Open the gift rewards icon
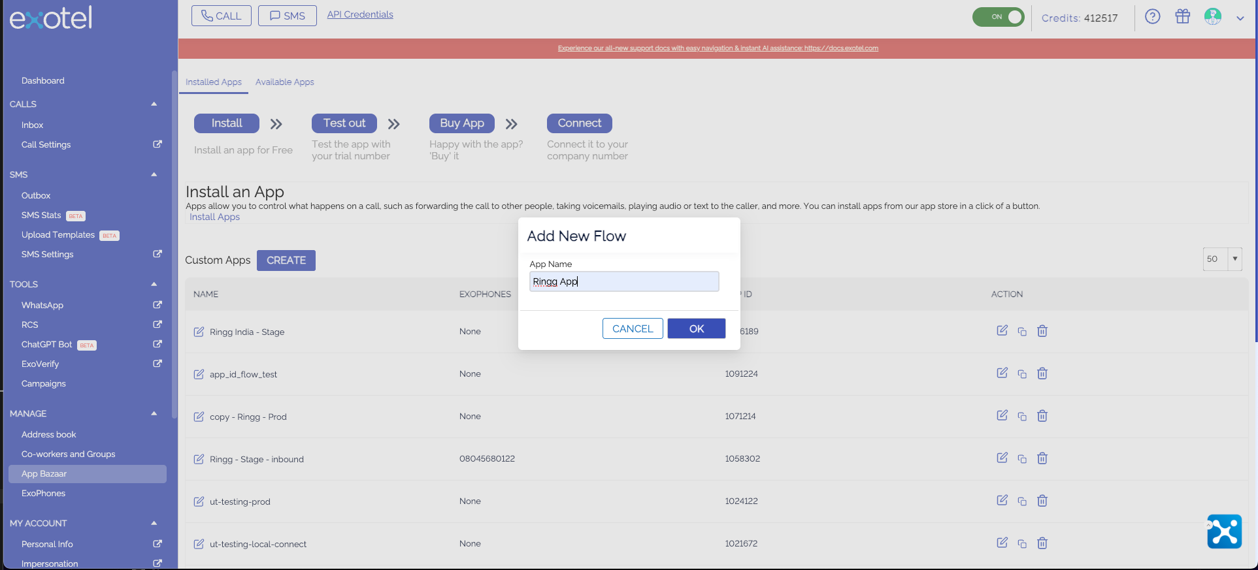 (x=1183, y=16)
